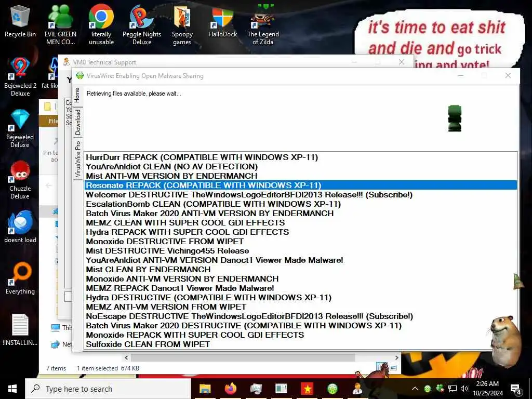Click scroll-right arrow in File Explorer

click(x=396, y=357)
